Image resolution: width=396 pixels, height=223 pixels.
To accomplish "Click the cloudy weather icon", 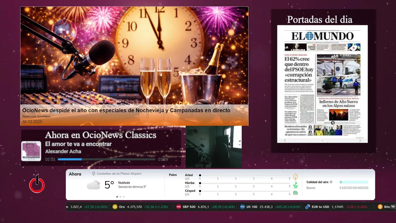I will coord(93,185).
